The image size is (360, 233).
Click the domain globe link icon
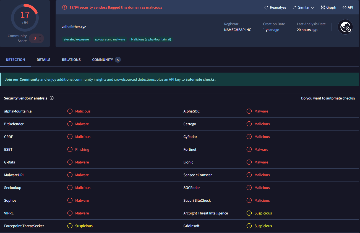(345, 27)
